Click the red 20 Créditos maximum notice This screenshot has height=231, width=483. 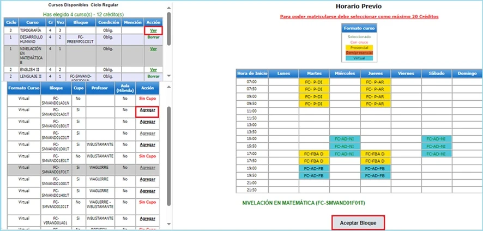click(x=359, y=17)
